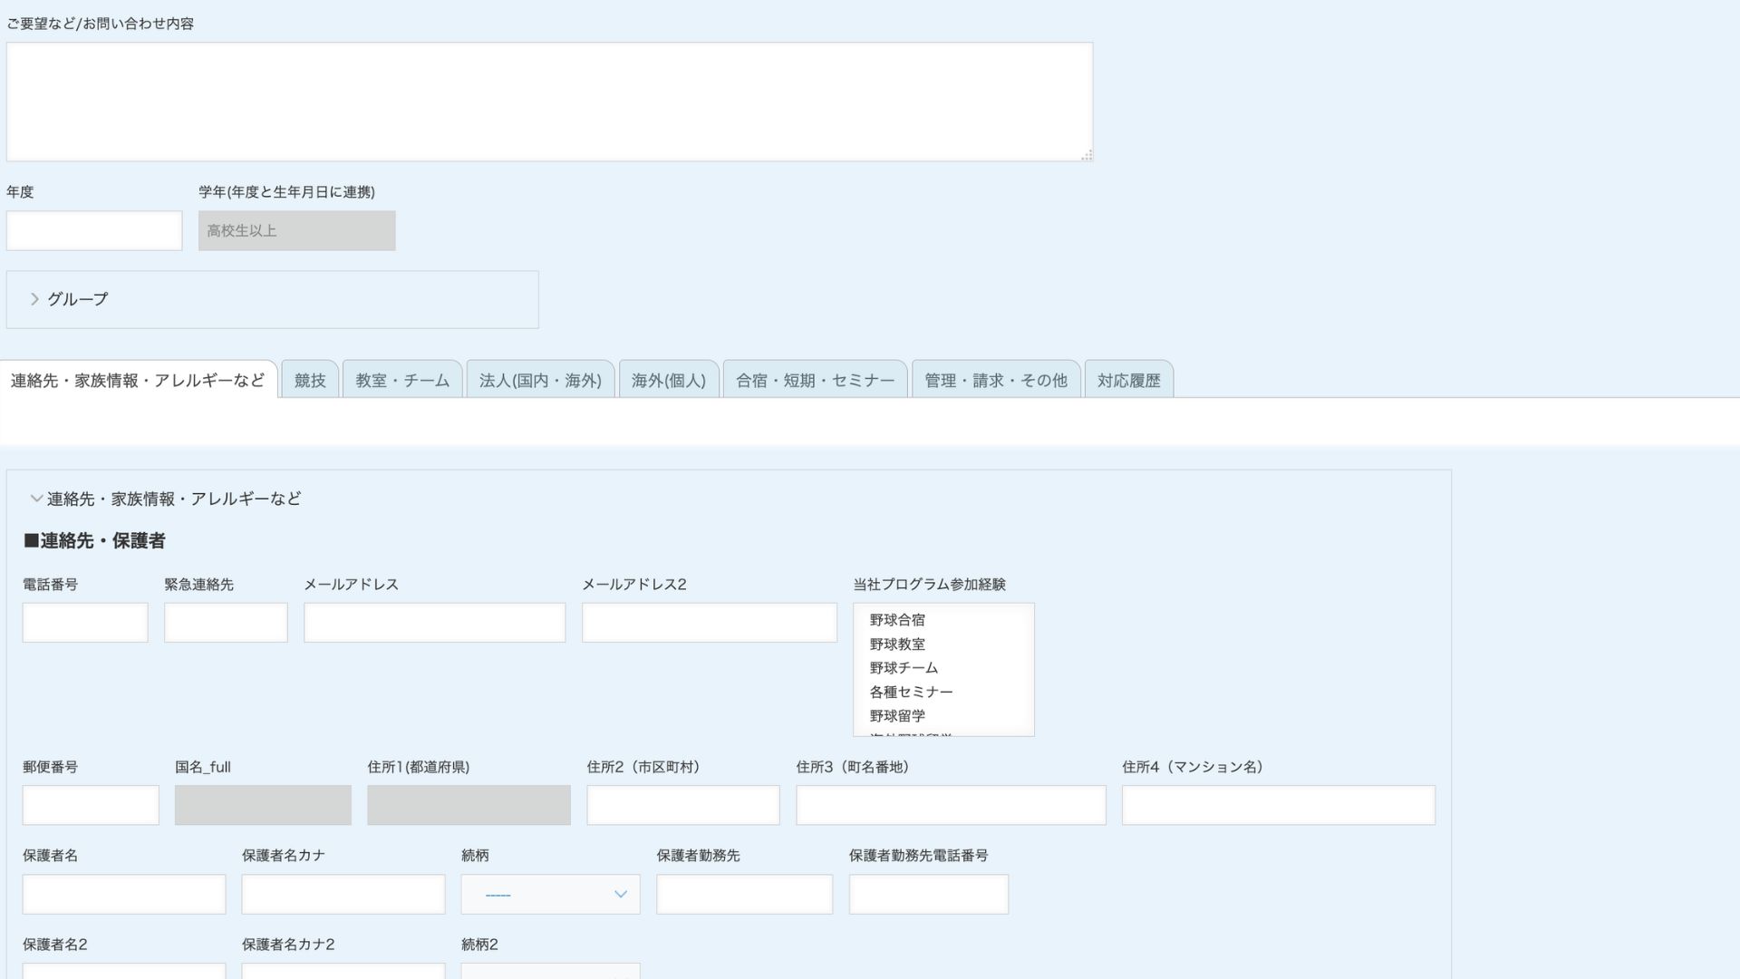This screenshot has width=1740, height=979.
Task: Go to the 海外(個人) tab
Action: click(669, 381)
